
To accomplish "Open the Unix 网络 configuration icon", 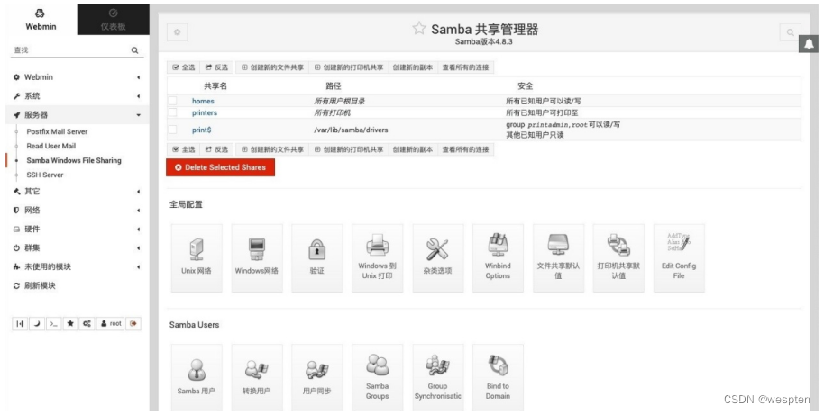I will click(196, 255).
